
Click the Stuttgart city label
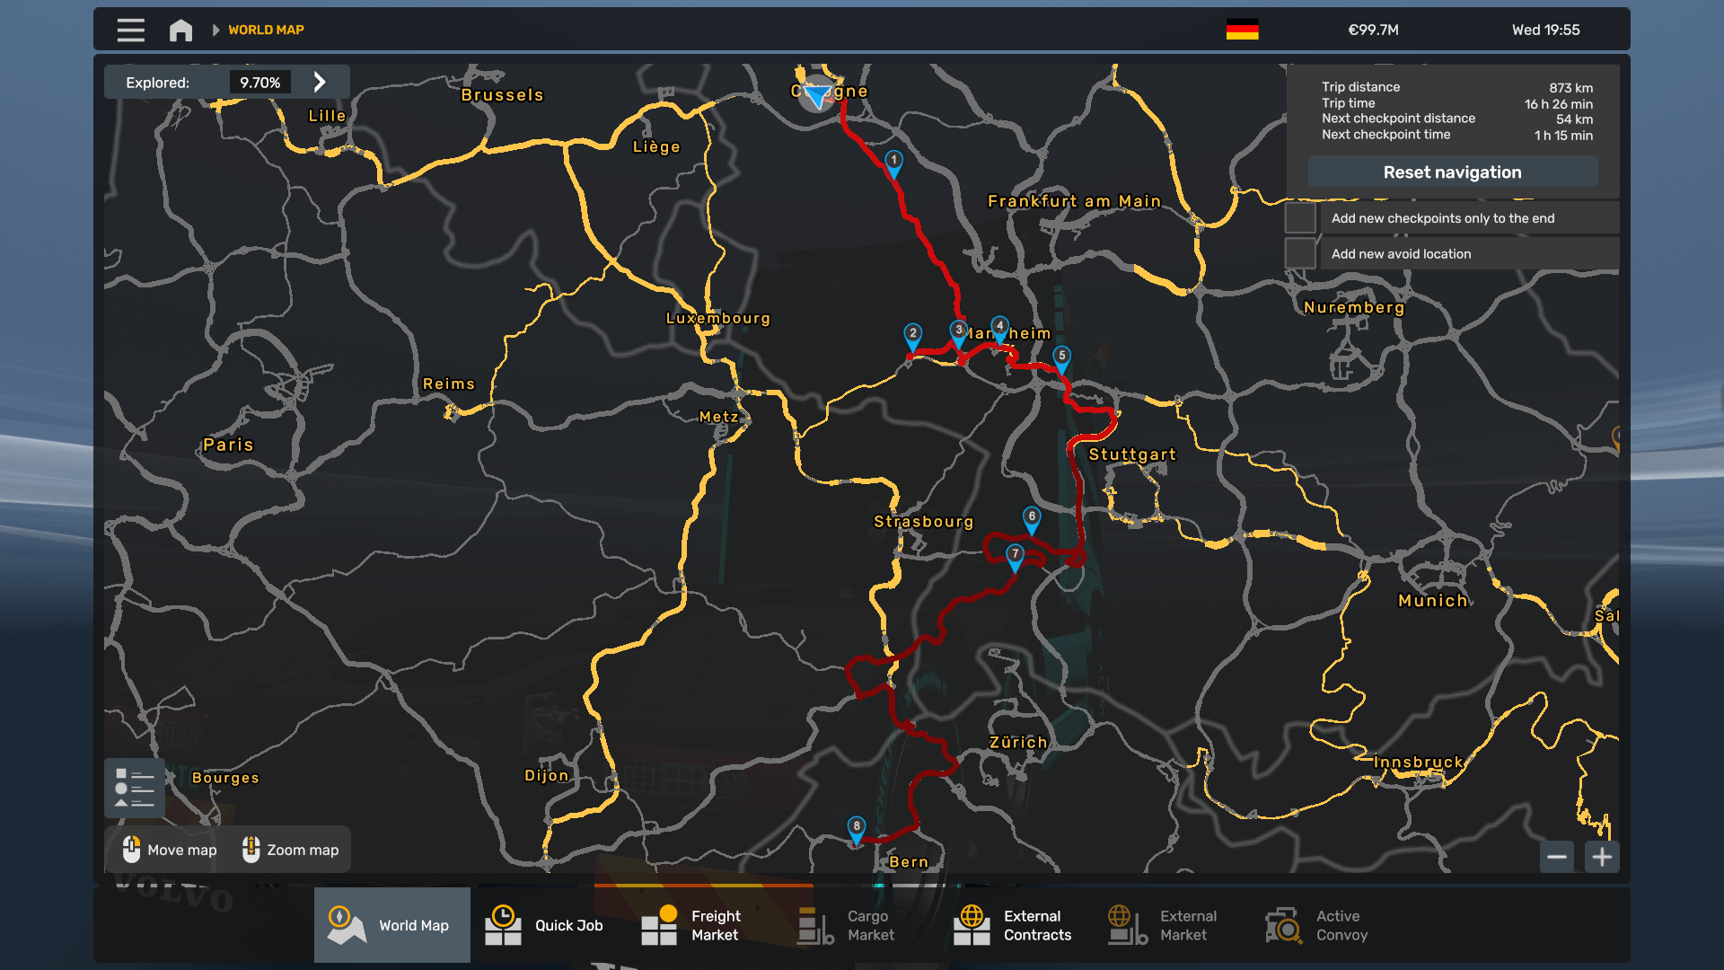(x=1132, y=454)
